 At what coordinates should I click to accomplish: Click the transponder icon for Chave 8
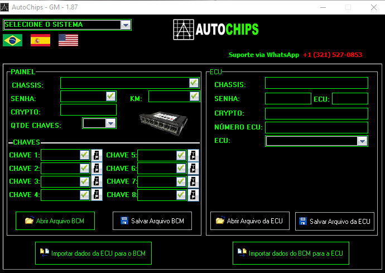coord(193,195)
